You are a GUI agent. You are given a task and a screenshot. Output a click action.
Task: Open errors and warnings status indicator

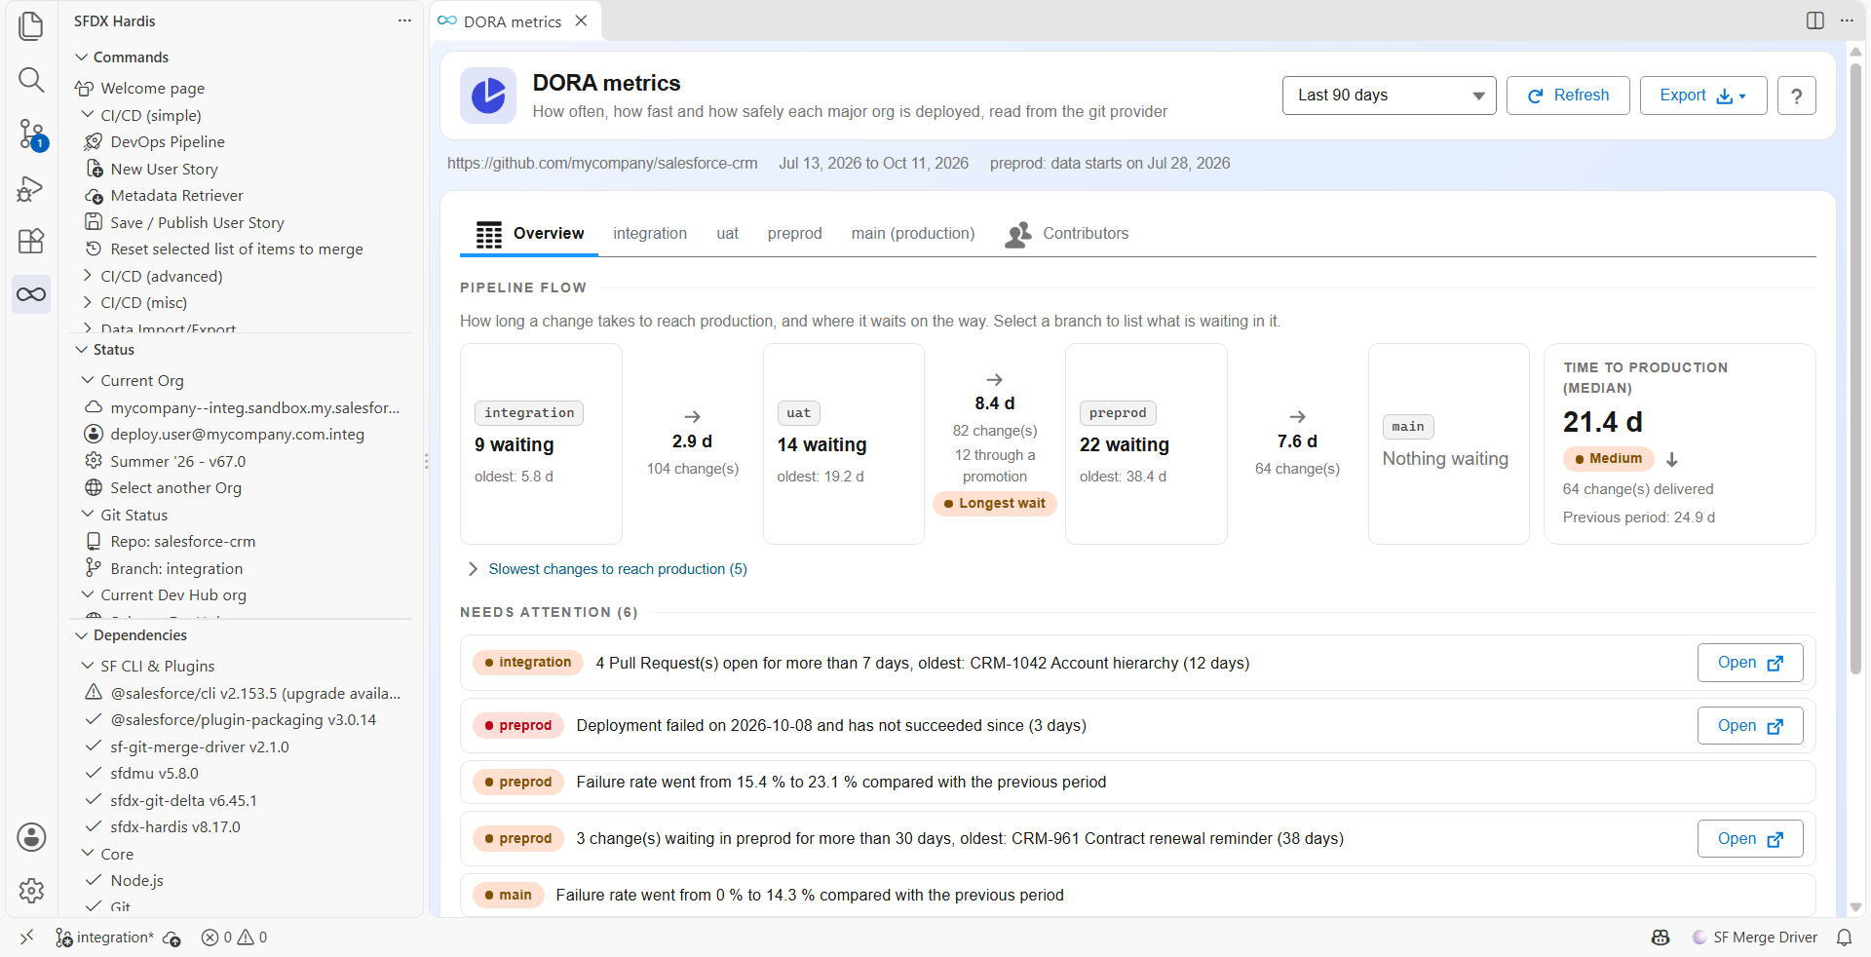[234, 938]
